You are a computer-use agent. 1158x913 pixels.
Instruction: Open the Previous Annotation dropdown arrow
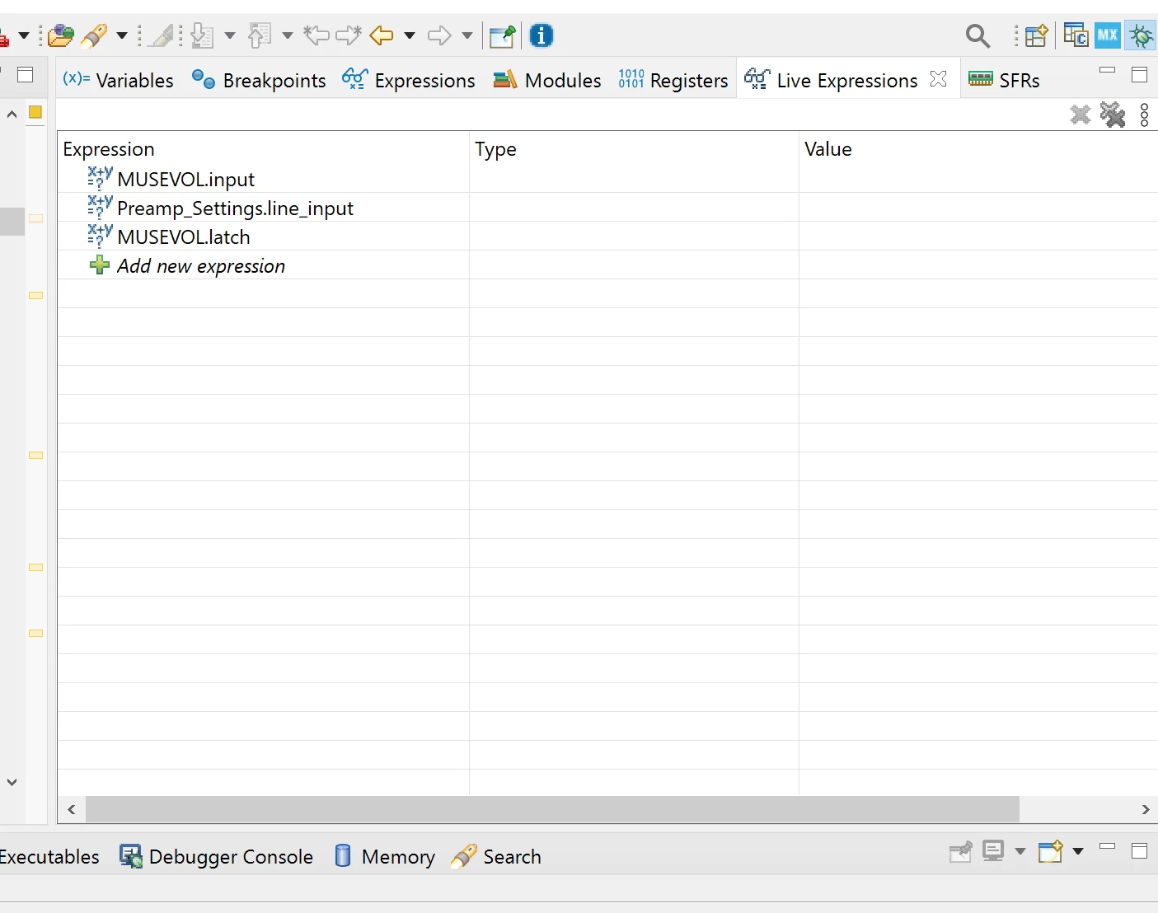[x=288, y=35]
